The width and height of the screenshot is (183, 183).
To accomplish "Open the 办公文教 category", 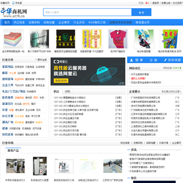I will click(8, 116).
